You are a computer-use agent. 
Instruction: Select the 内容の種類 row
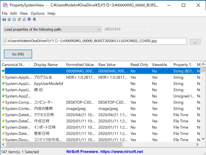pos(101,108)
